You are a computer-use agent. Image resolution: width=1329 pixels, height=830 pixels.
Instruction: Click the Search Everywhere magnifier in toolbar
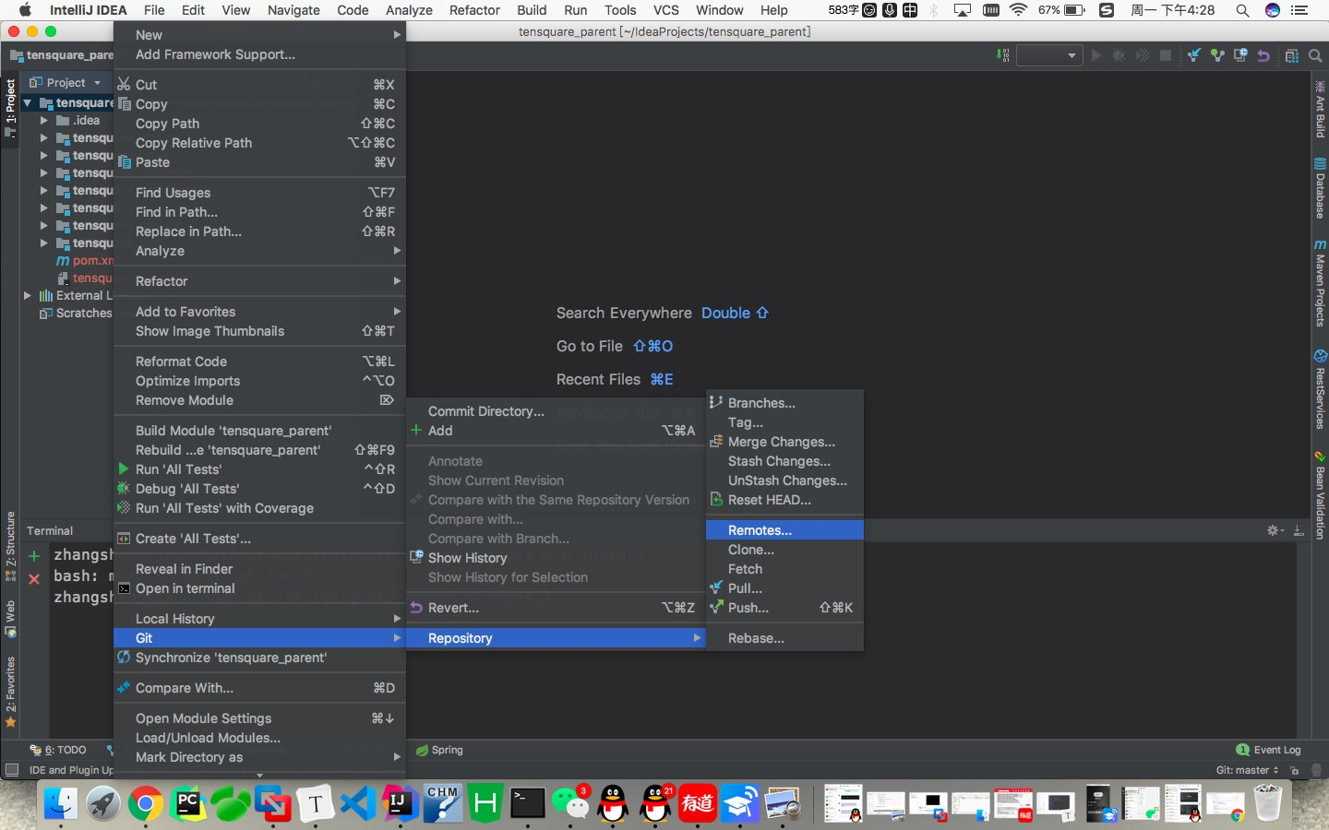(1315, 55)
